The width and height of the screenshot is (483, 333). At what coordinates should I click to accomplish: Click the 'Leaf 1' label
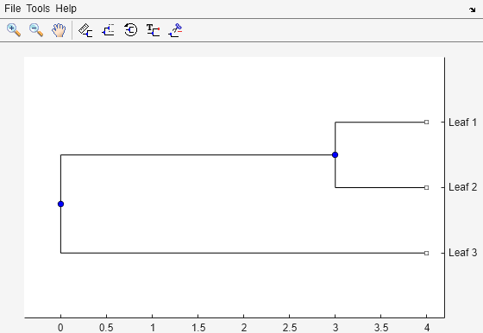pos(462,123)
